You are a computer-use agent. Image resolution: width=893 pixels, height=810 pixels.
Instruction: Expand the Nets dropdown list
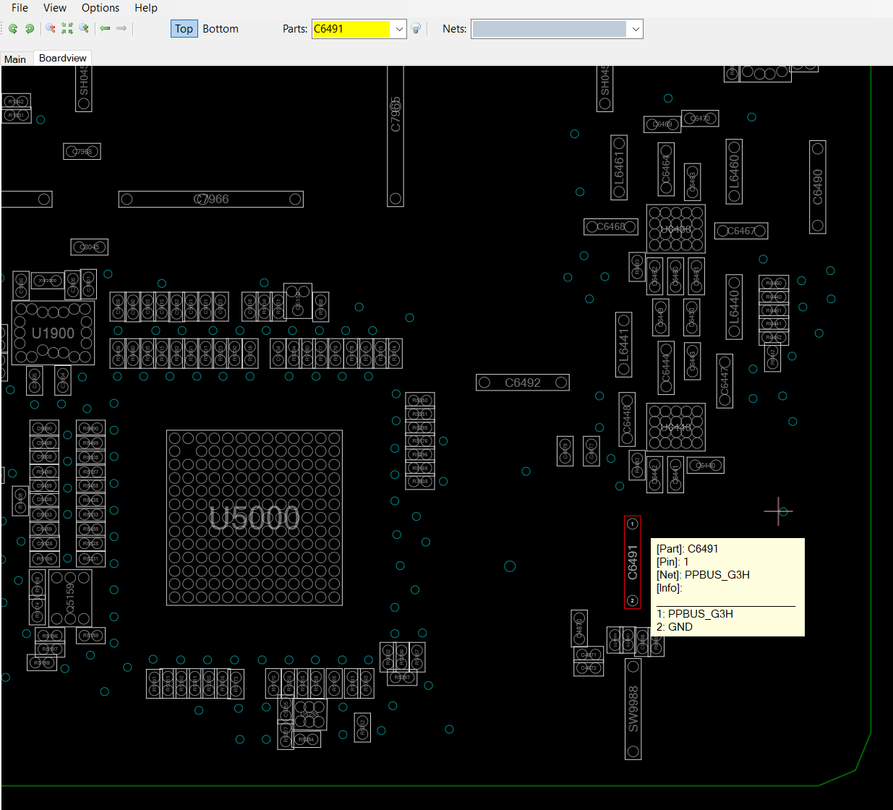point(636,29)
